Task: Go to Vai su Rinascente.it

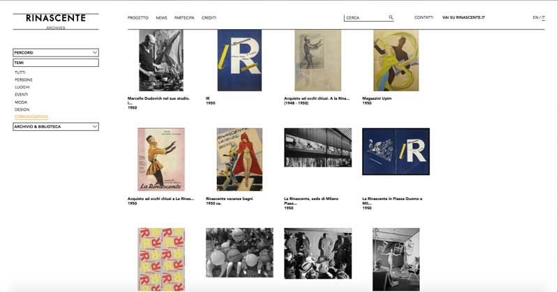Action: (x=463, y=17)
